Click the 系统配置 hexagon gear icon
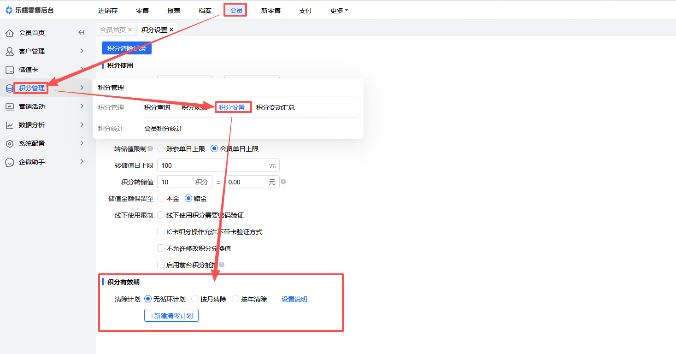This screenshot has width=676, height=354. 10,143
